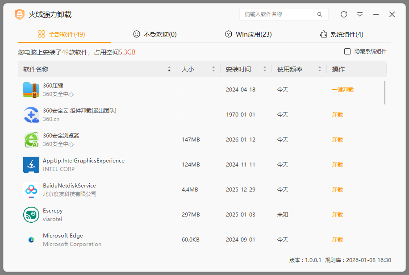Click the 297MB size cell
Viewport: 409px width, 275px height.
(x=191, y=215)
